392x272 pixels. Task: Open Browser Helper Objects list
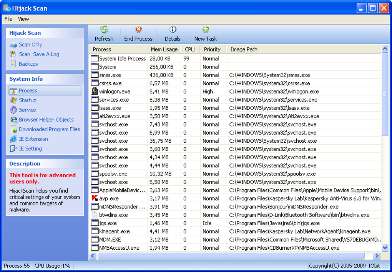pyautogui.click(x=46, y=120)
